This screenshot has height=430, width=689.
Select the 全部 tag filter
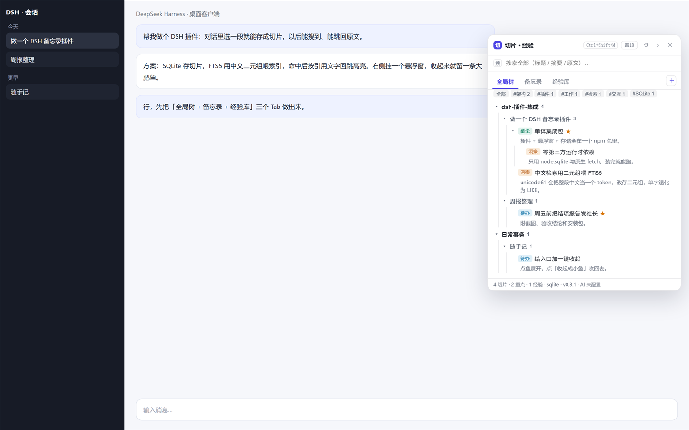[x=501, y=94]
